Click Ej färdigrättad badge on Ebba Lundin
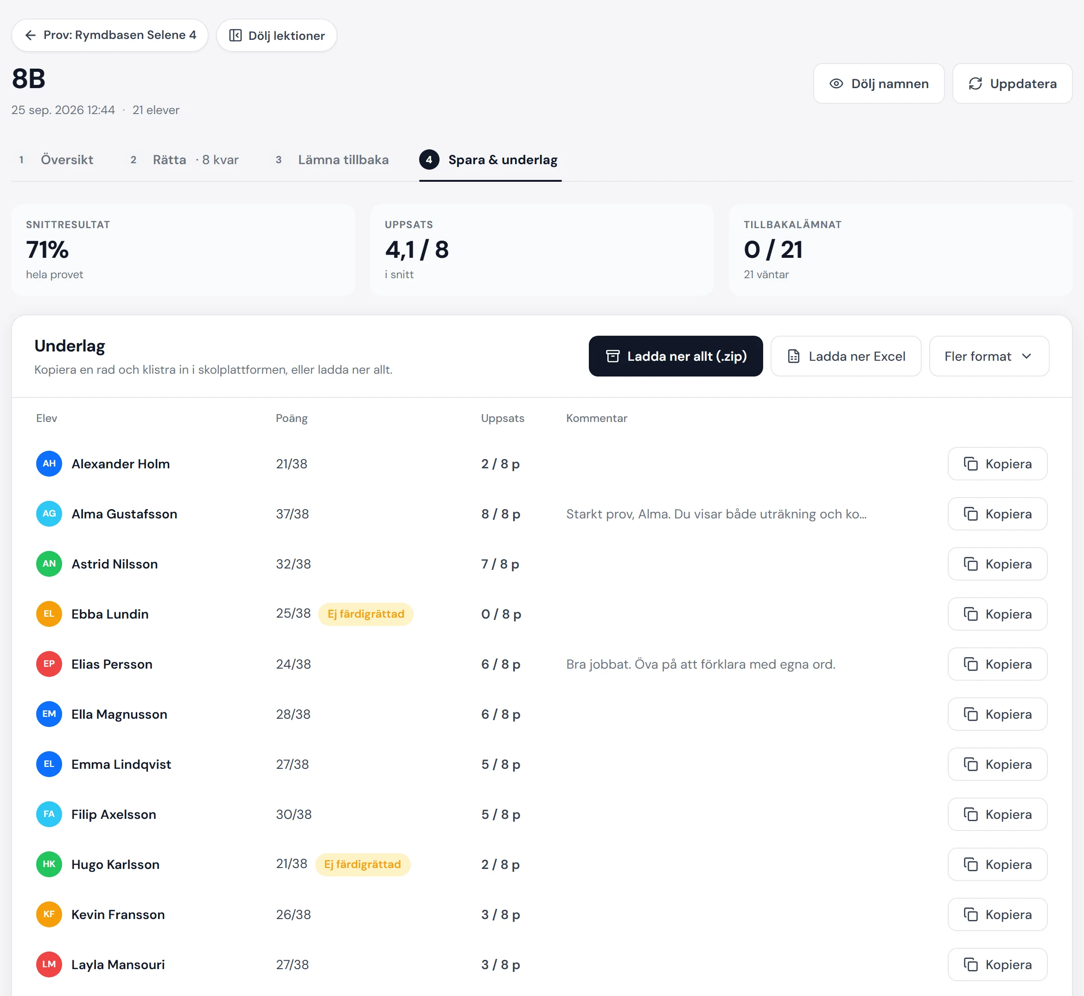This screenshot has height=996, width=1084. pyautogui.click(x=366, y=614)
